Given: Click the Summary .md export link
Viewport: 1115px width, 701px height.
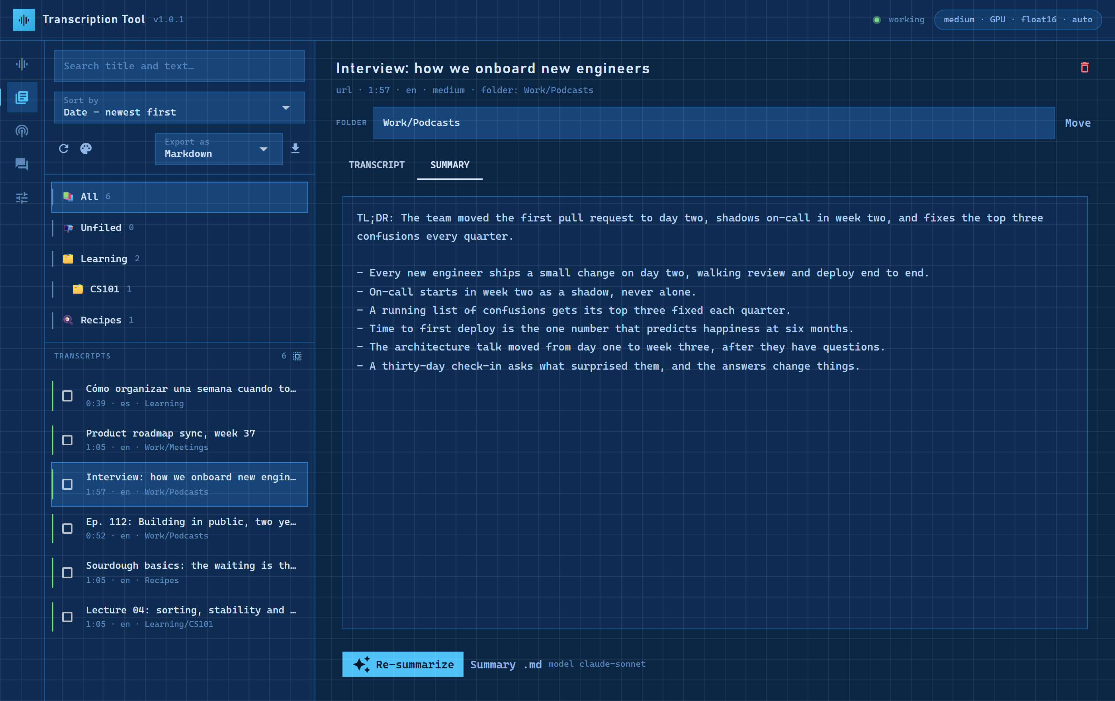Looking at the screenshot, I should 506,664.
